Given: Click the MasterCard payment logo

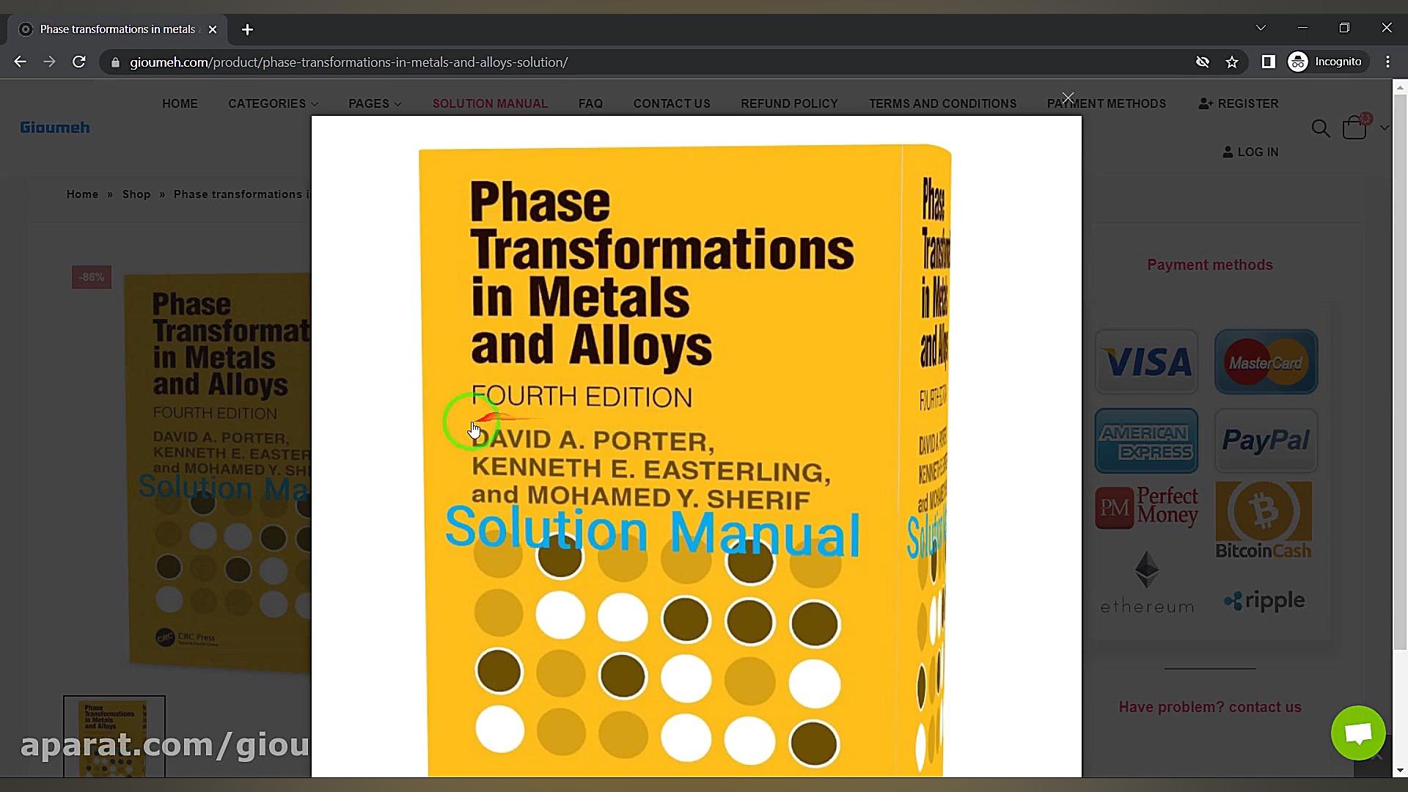Looking at the screenshot, I should (x=1266, y=362).
